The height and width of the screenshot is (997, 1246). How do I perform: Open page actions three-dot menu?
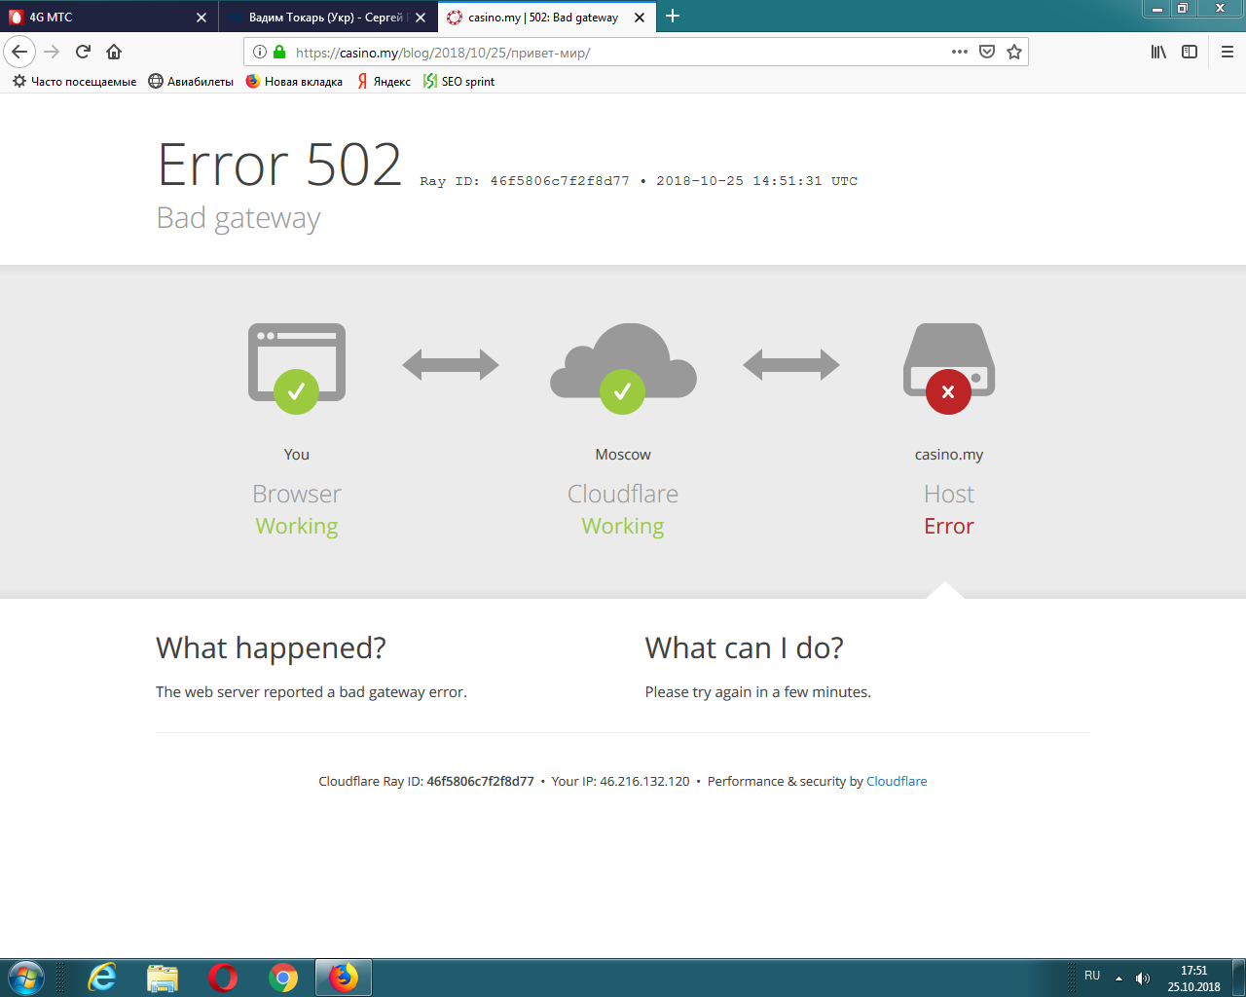[x=960, y=52]
